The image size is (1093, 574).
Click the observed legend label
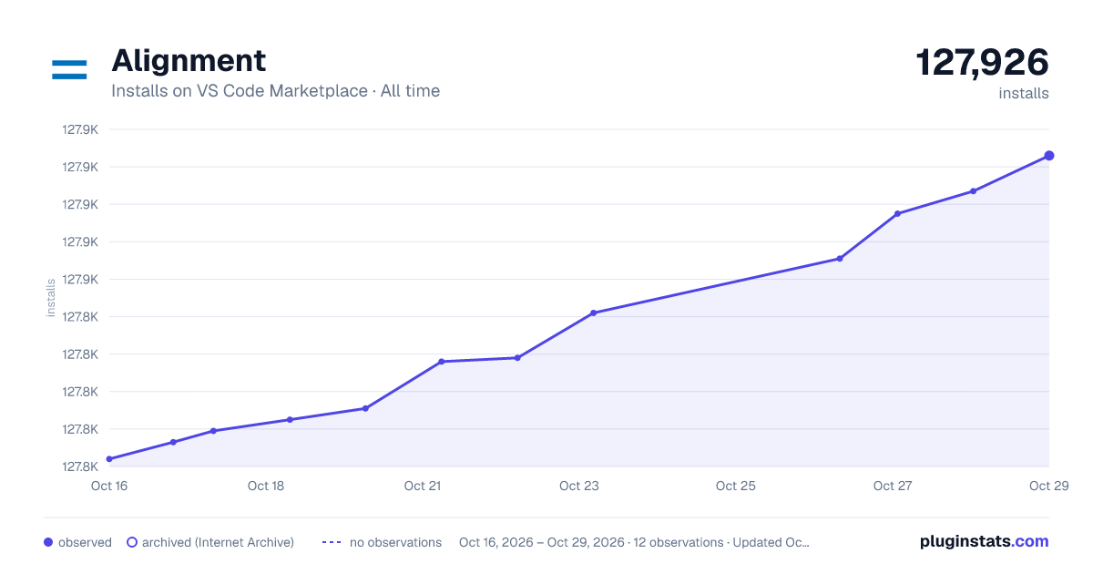tap(85, 542)
